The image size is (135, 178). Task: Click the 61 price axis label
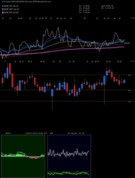pyautogui.click(x=129, y=90)
